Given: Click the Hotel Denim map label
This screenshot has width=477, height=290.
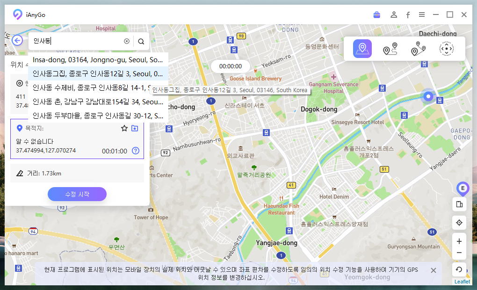Looking at the screenshot, I should [x=334, y=197].
